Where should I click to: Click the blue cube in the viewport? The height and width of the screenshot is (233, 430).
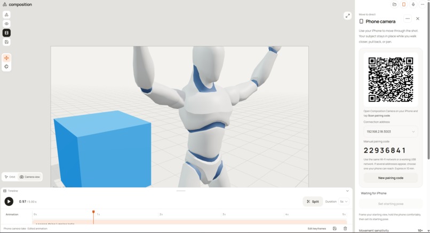point(103,150)
